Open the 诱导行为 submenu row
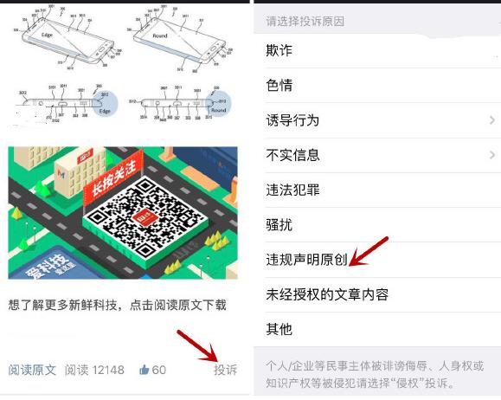Image resolution: width=501 pixels, height=400 pixels. 377,120
